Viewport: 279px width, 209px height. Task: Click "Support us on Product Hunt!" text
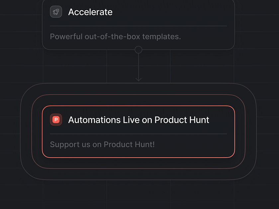(x=102, y=144)
